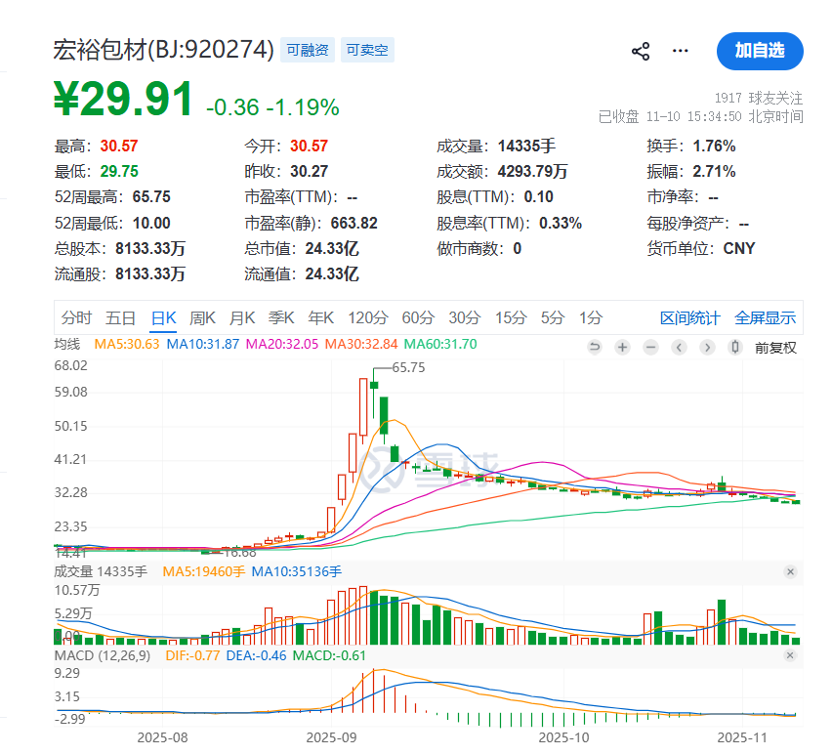
Task: Select the 周K weekly tab
Action: coord(202,317)
